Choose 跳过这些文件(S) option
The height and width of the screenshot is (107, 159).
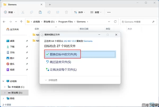tap(59, 62)
